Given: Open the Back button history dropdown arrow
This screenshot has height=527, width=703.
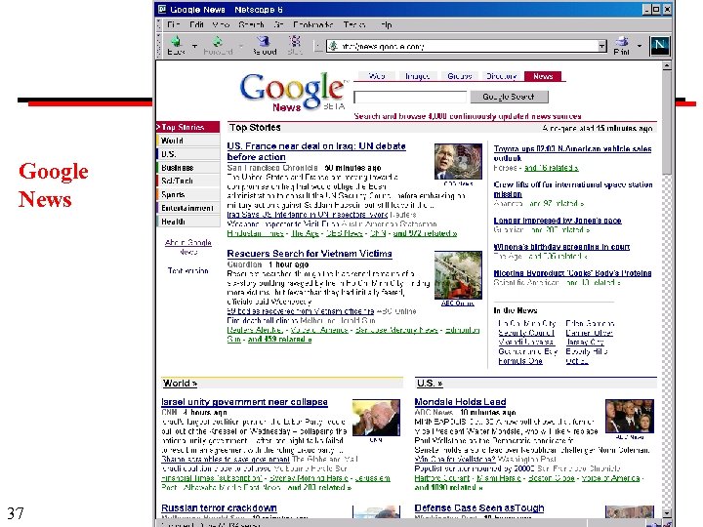Looking at the screenshot, I should point(194,46).
